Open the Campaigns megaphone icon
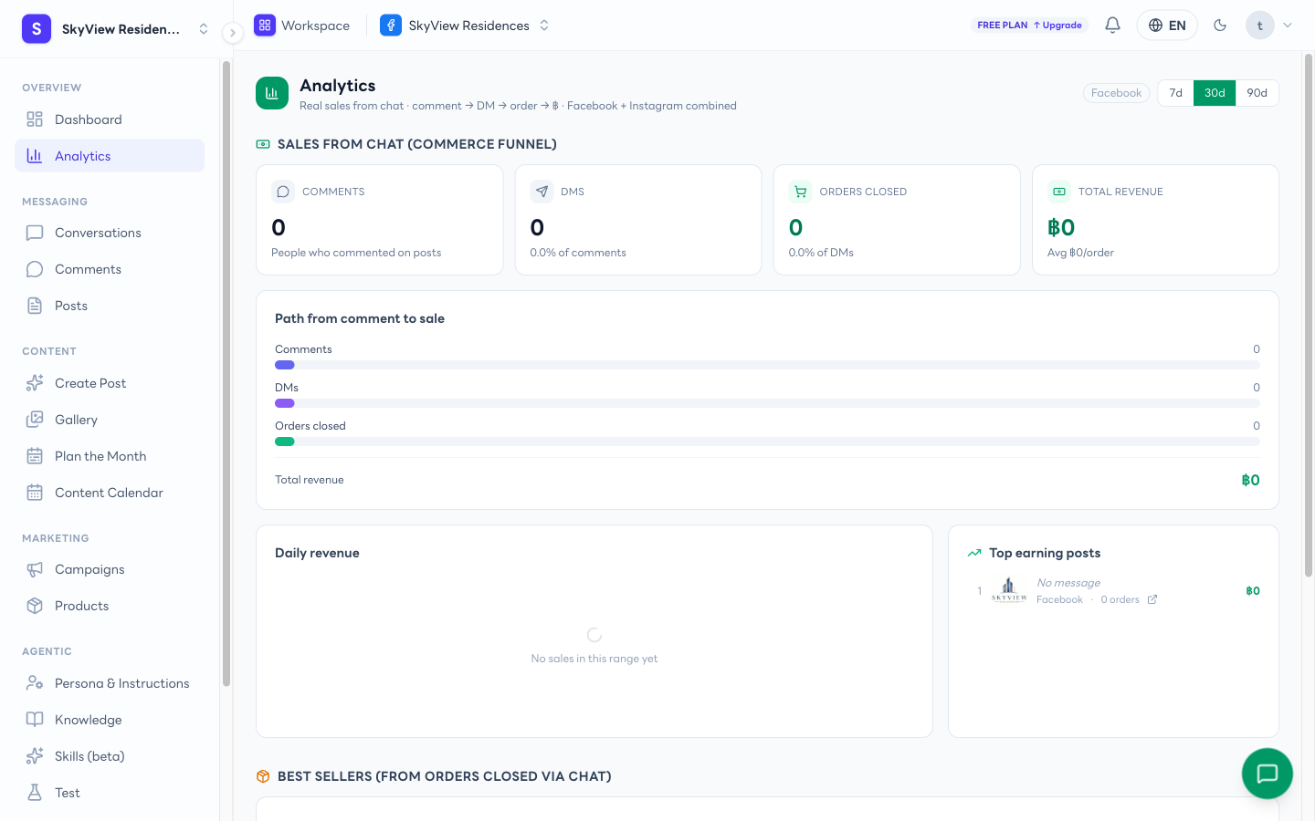The image size is (1315, 821). (35, 569)
